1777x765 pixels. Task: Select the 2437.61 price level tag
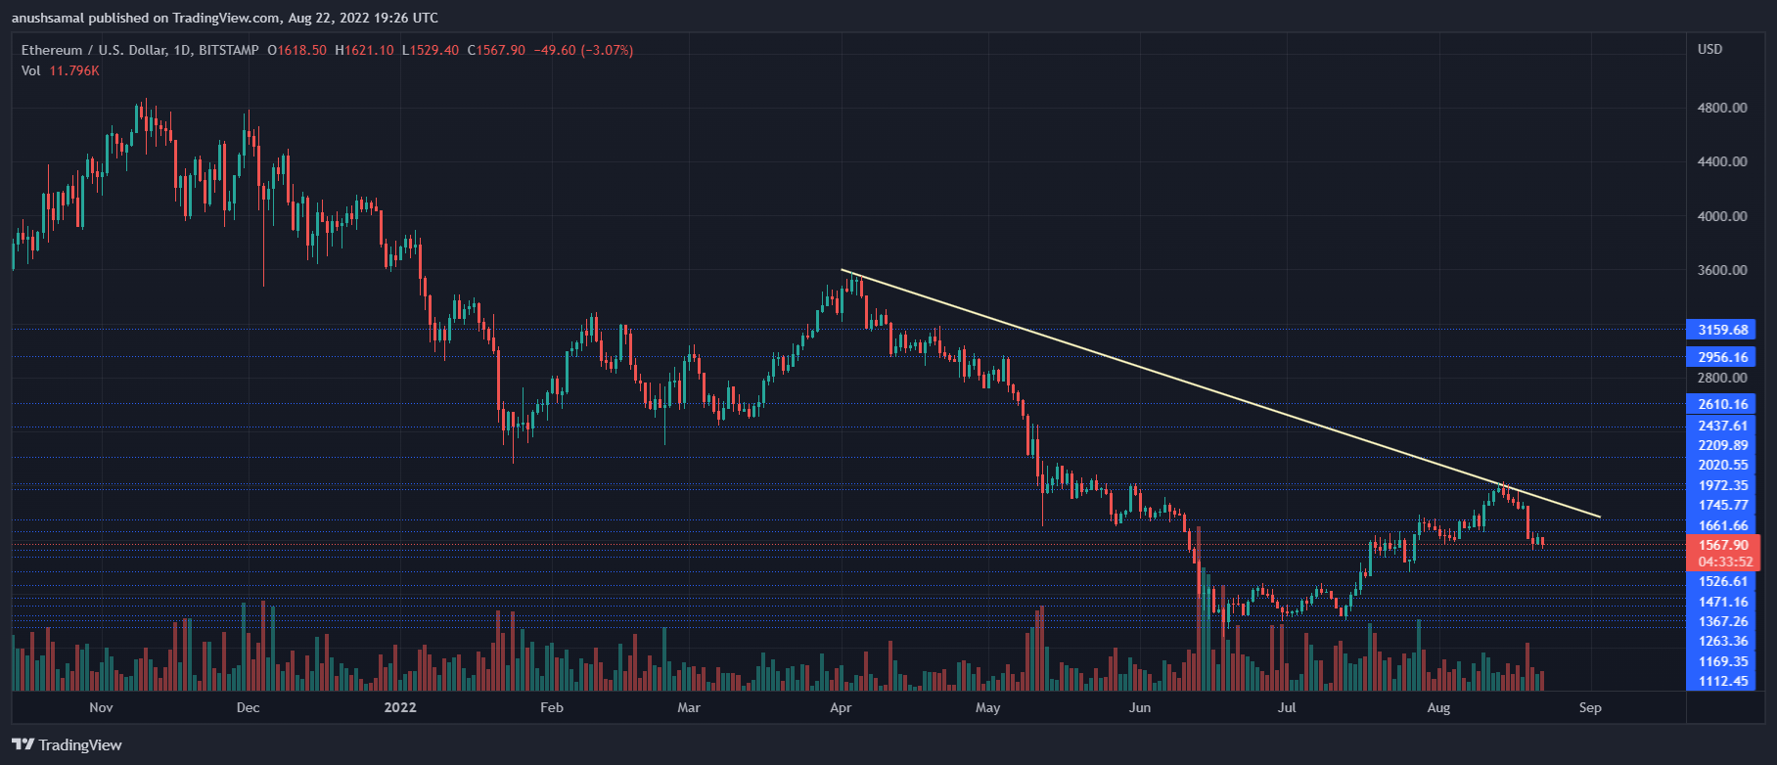[1721, 426]
